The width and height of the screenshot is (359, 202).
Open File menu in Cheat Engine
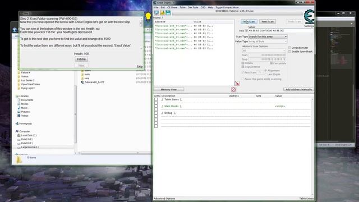pos(156,7)
